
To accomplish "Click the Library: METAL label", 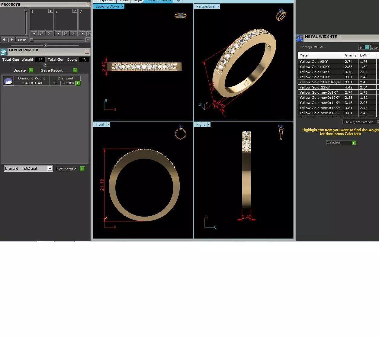I will (x=312, y=47).
